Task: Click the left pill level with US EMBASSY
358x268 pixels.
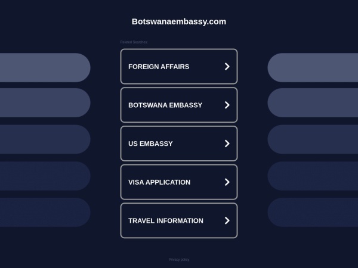Action: coord(45,139)
